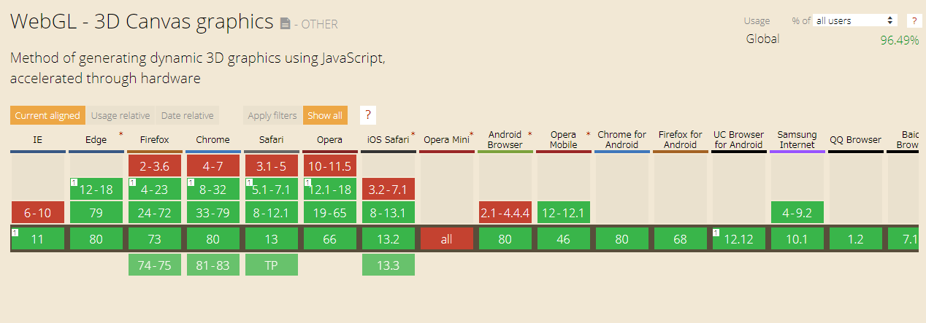Image resolution: width=926 pixels, height=323 pixels.
Task: Click note marker on UC Browser 12.12 cell
Action: point(716,232)
